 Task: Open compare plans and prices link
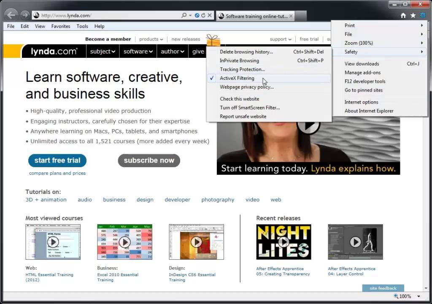click(57, 173)
